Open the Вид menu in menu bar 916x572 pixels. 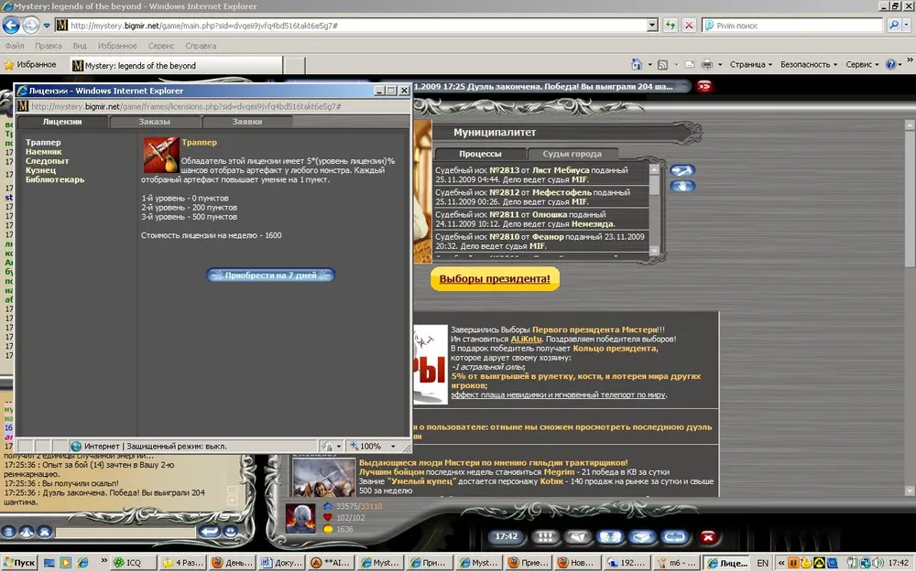click(x=80, y=46)
